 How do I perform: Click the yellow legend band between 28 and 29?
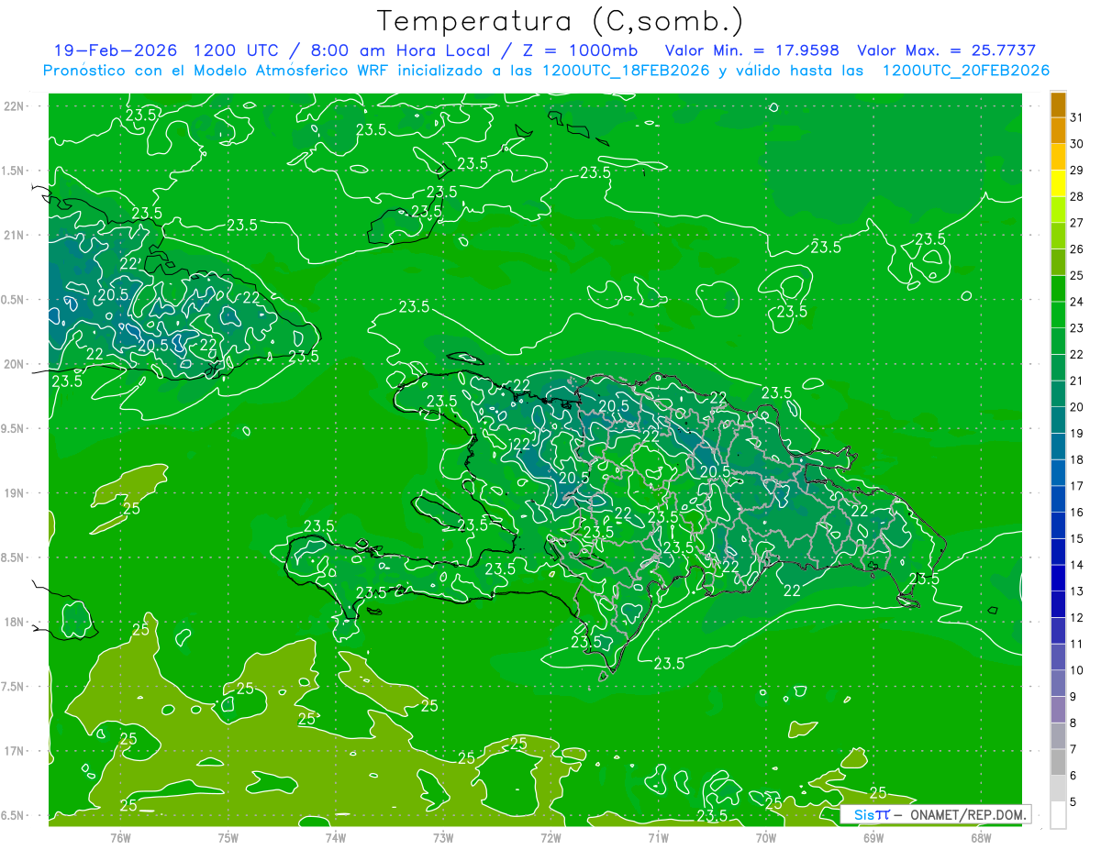coord(1058,182)
